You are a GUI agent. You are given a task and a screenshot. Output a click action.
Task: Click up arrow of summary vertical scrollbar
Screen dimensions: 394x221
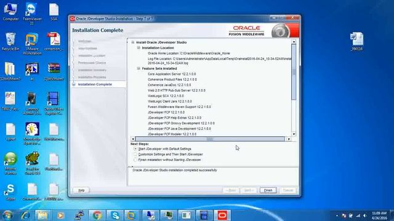[294, 42]
